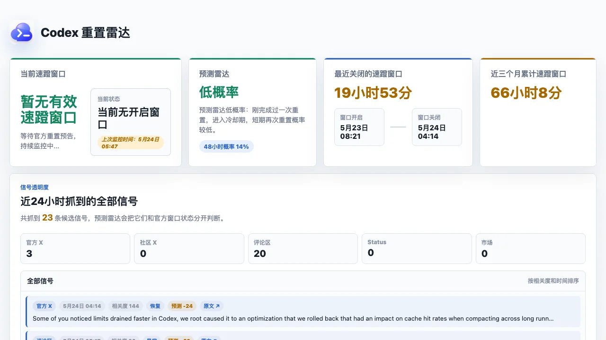
Task: Click the 信号透明度 section label
Action: coord(35,187)
